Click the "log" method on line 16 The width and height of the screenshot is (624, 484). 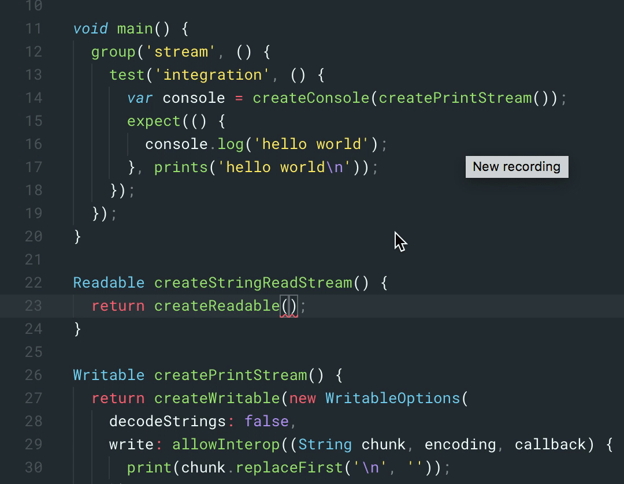(x=231, y=144)
